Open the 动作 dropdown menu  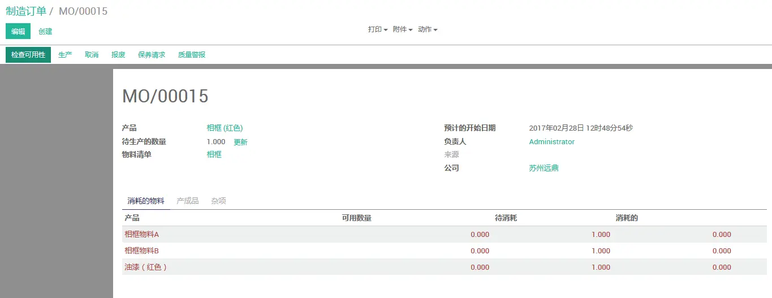pos(427,29)
